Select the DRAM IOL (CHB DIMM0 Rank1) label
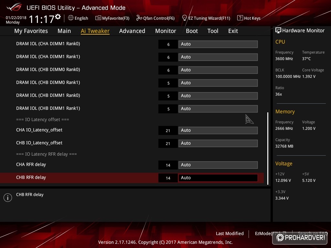Image resolution: width=331 pixels, height=248 pixels. click(x=48, y=82)
